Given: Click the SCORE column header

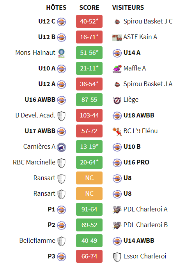Looking at the screenshot, I should (x=89, y=7).
